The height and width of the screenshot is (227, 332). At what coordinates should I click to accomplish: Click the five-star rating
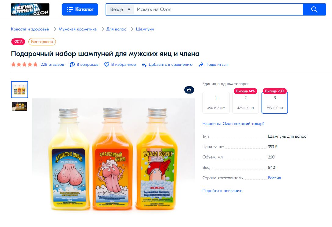24,65
